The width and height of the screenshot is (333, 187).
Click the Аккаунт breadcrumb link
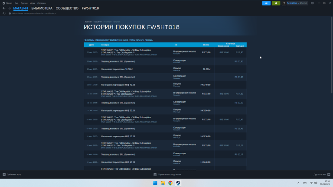[98, 22]
